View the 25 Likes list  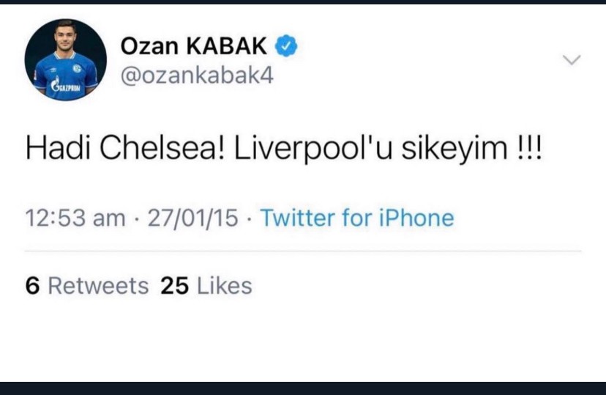206,285
